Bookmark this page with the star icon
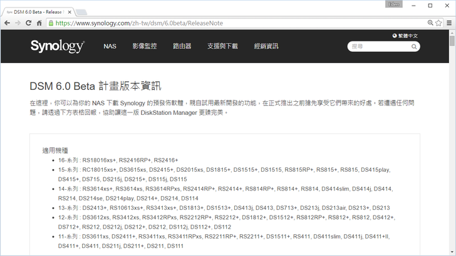This screenshot has height=256, width=456. pos(439,22)
